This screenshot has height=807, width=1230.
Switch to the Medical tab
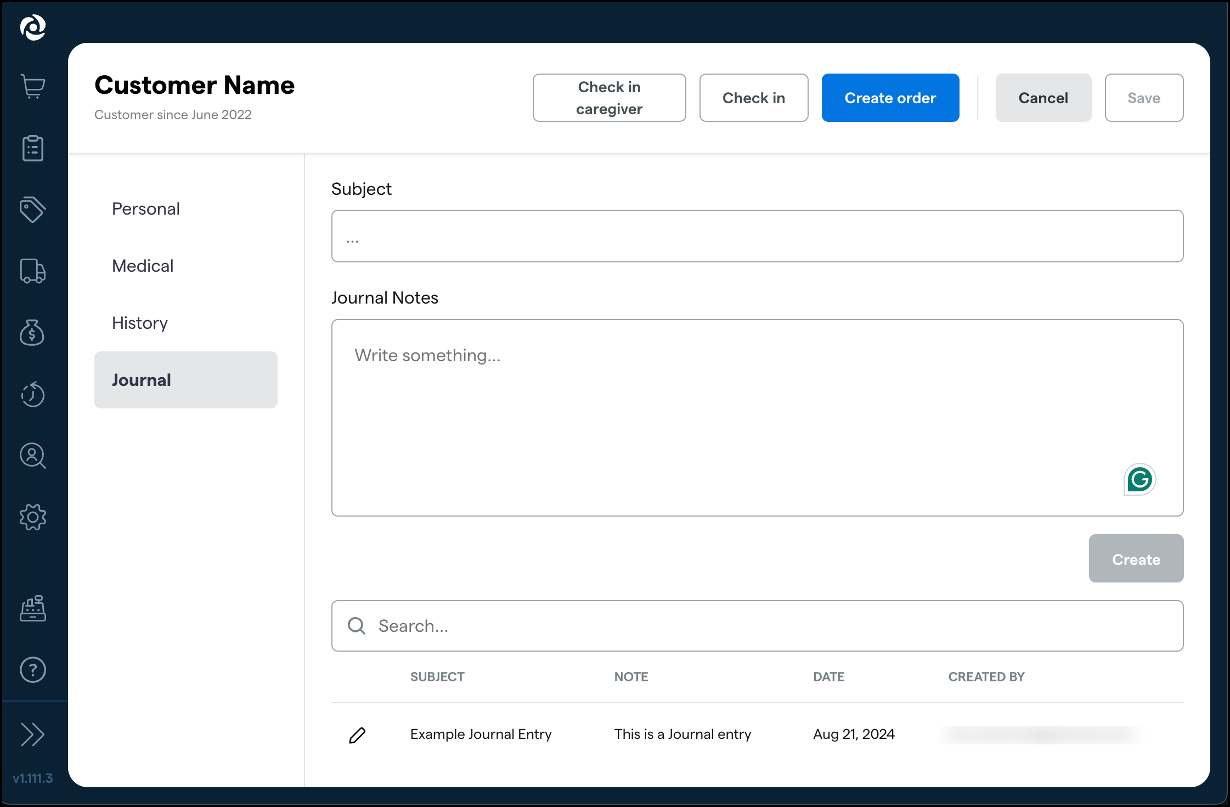point(143,266)
